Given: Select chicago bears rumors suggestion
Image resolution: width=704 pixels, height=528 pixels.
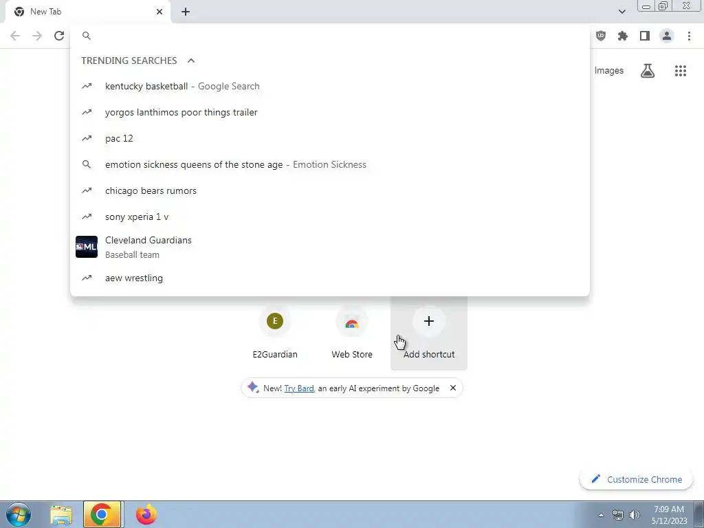Looking at the screenshot, I should (x=330, y=190).
